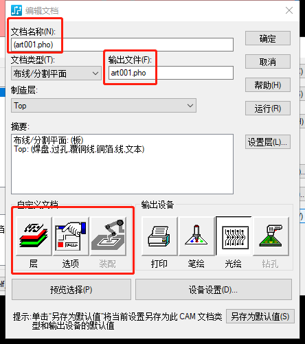Screen dimensions: 305x344
Task: Click the 钻孔 (Drill) output device icon
Action: point(271,236)
